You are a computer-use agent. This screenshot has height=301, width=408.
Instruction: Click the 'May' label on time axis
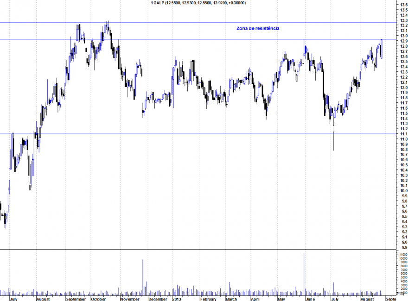(x=281, y=299)
